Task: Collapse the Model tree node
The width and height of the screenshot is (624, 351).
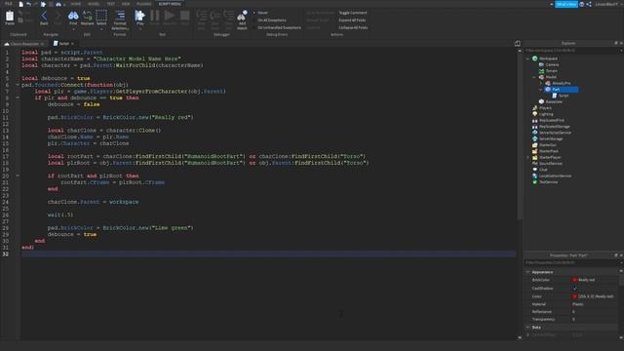Action: click(x=534, y=77)
